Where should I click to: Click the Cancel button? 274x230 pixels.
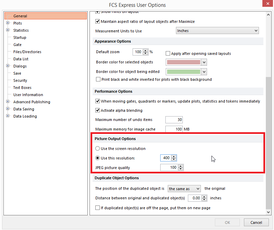pos(256,223)
